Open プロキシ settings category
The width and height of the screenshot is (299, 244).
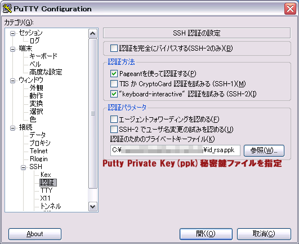click(40, 143)
